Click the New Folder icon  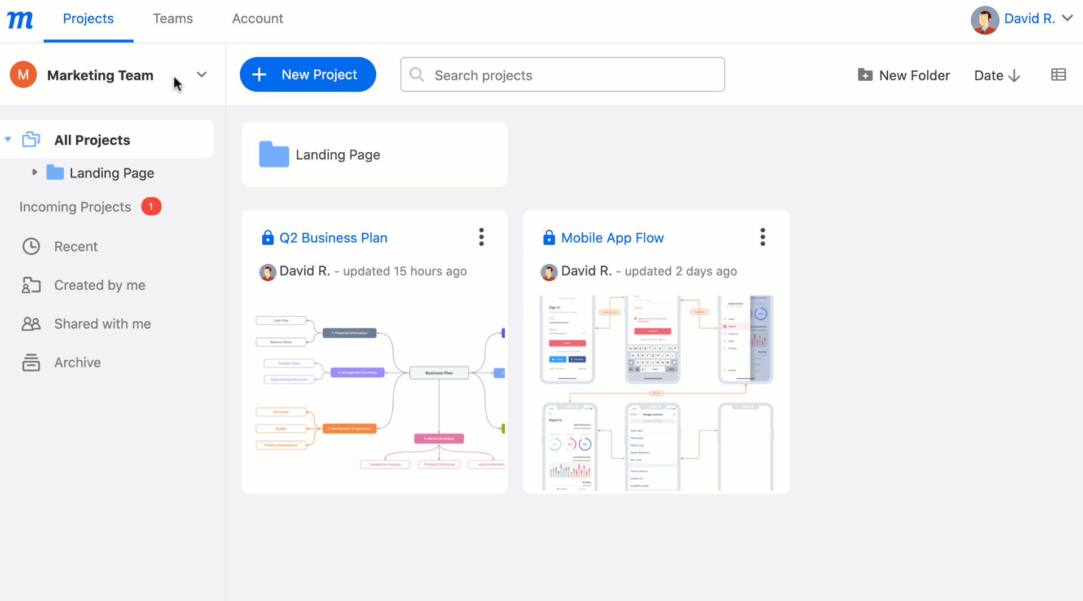click(x=865, y=74)
